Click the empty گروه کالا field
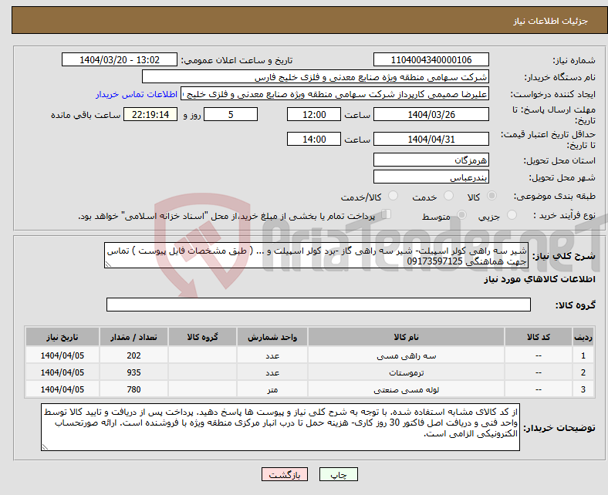This screenshot has height=495, width=608. pyautogui.click(x=319, y=305)
